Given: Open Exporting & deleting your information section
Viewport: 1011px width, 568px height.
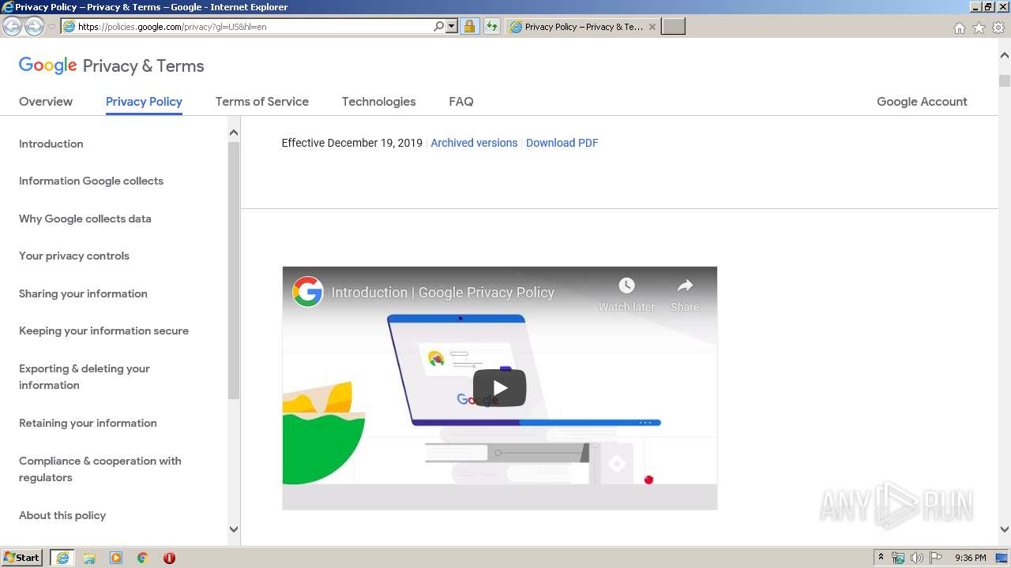Looking at the screenshot, I should (x=85, y=377).
